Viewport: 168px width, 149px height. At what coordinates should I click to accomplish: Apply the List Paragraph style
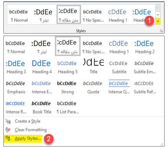coord(68,107)
